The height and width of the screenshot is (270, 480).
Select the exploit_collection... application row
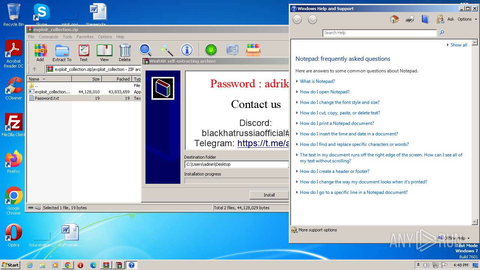[84, 92]
